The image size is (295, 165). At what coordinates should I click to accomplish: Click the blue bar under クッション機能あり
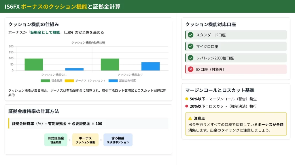[150, 66]
